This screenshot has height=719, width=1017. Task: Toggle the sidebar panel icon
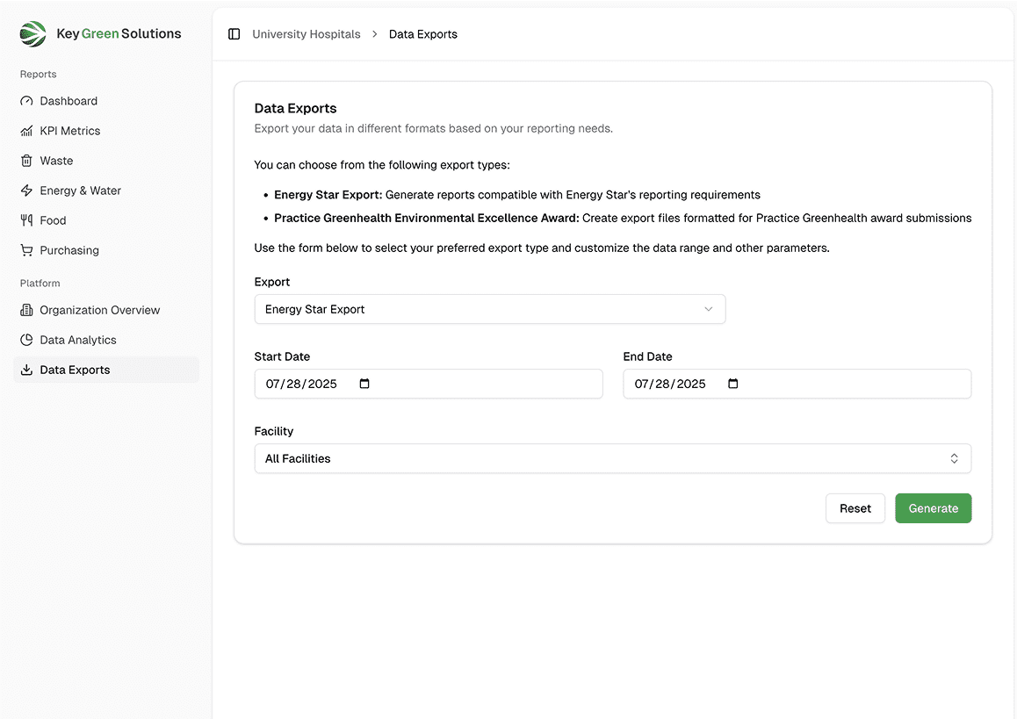234,34
